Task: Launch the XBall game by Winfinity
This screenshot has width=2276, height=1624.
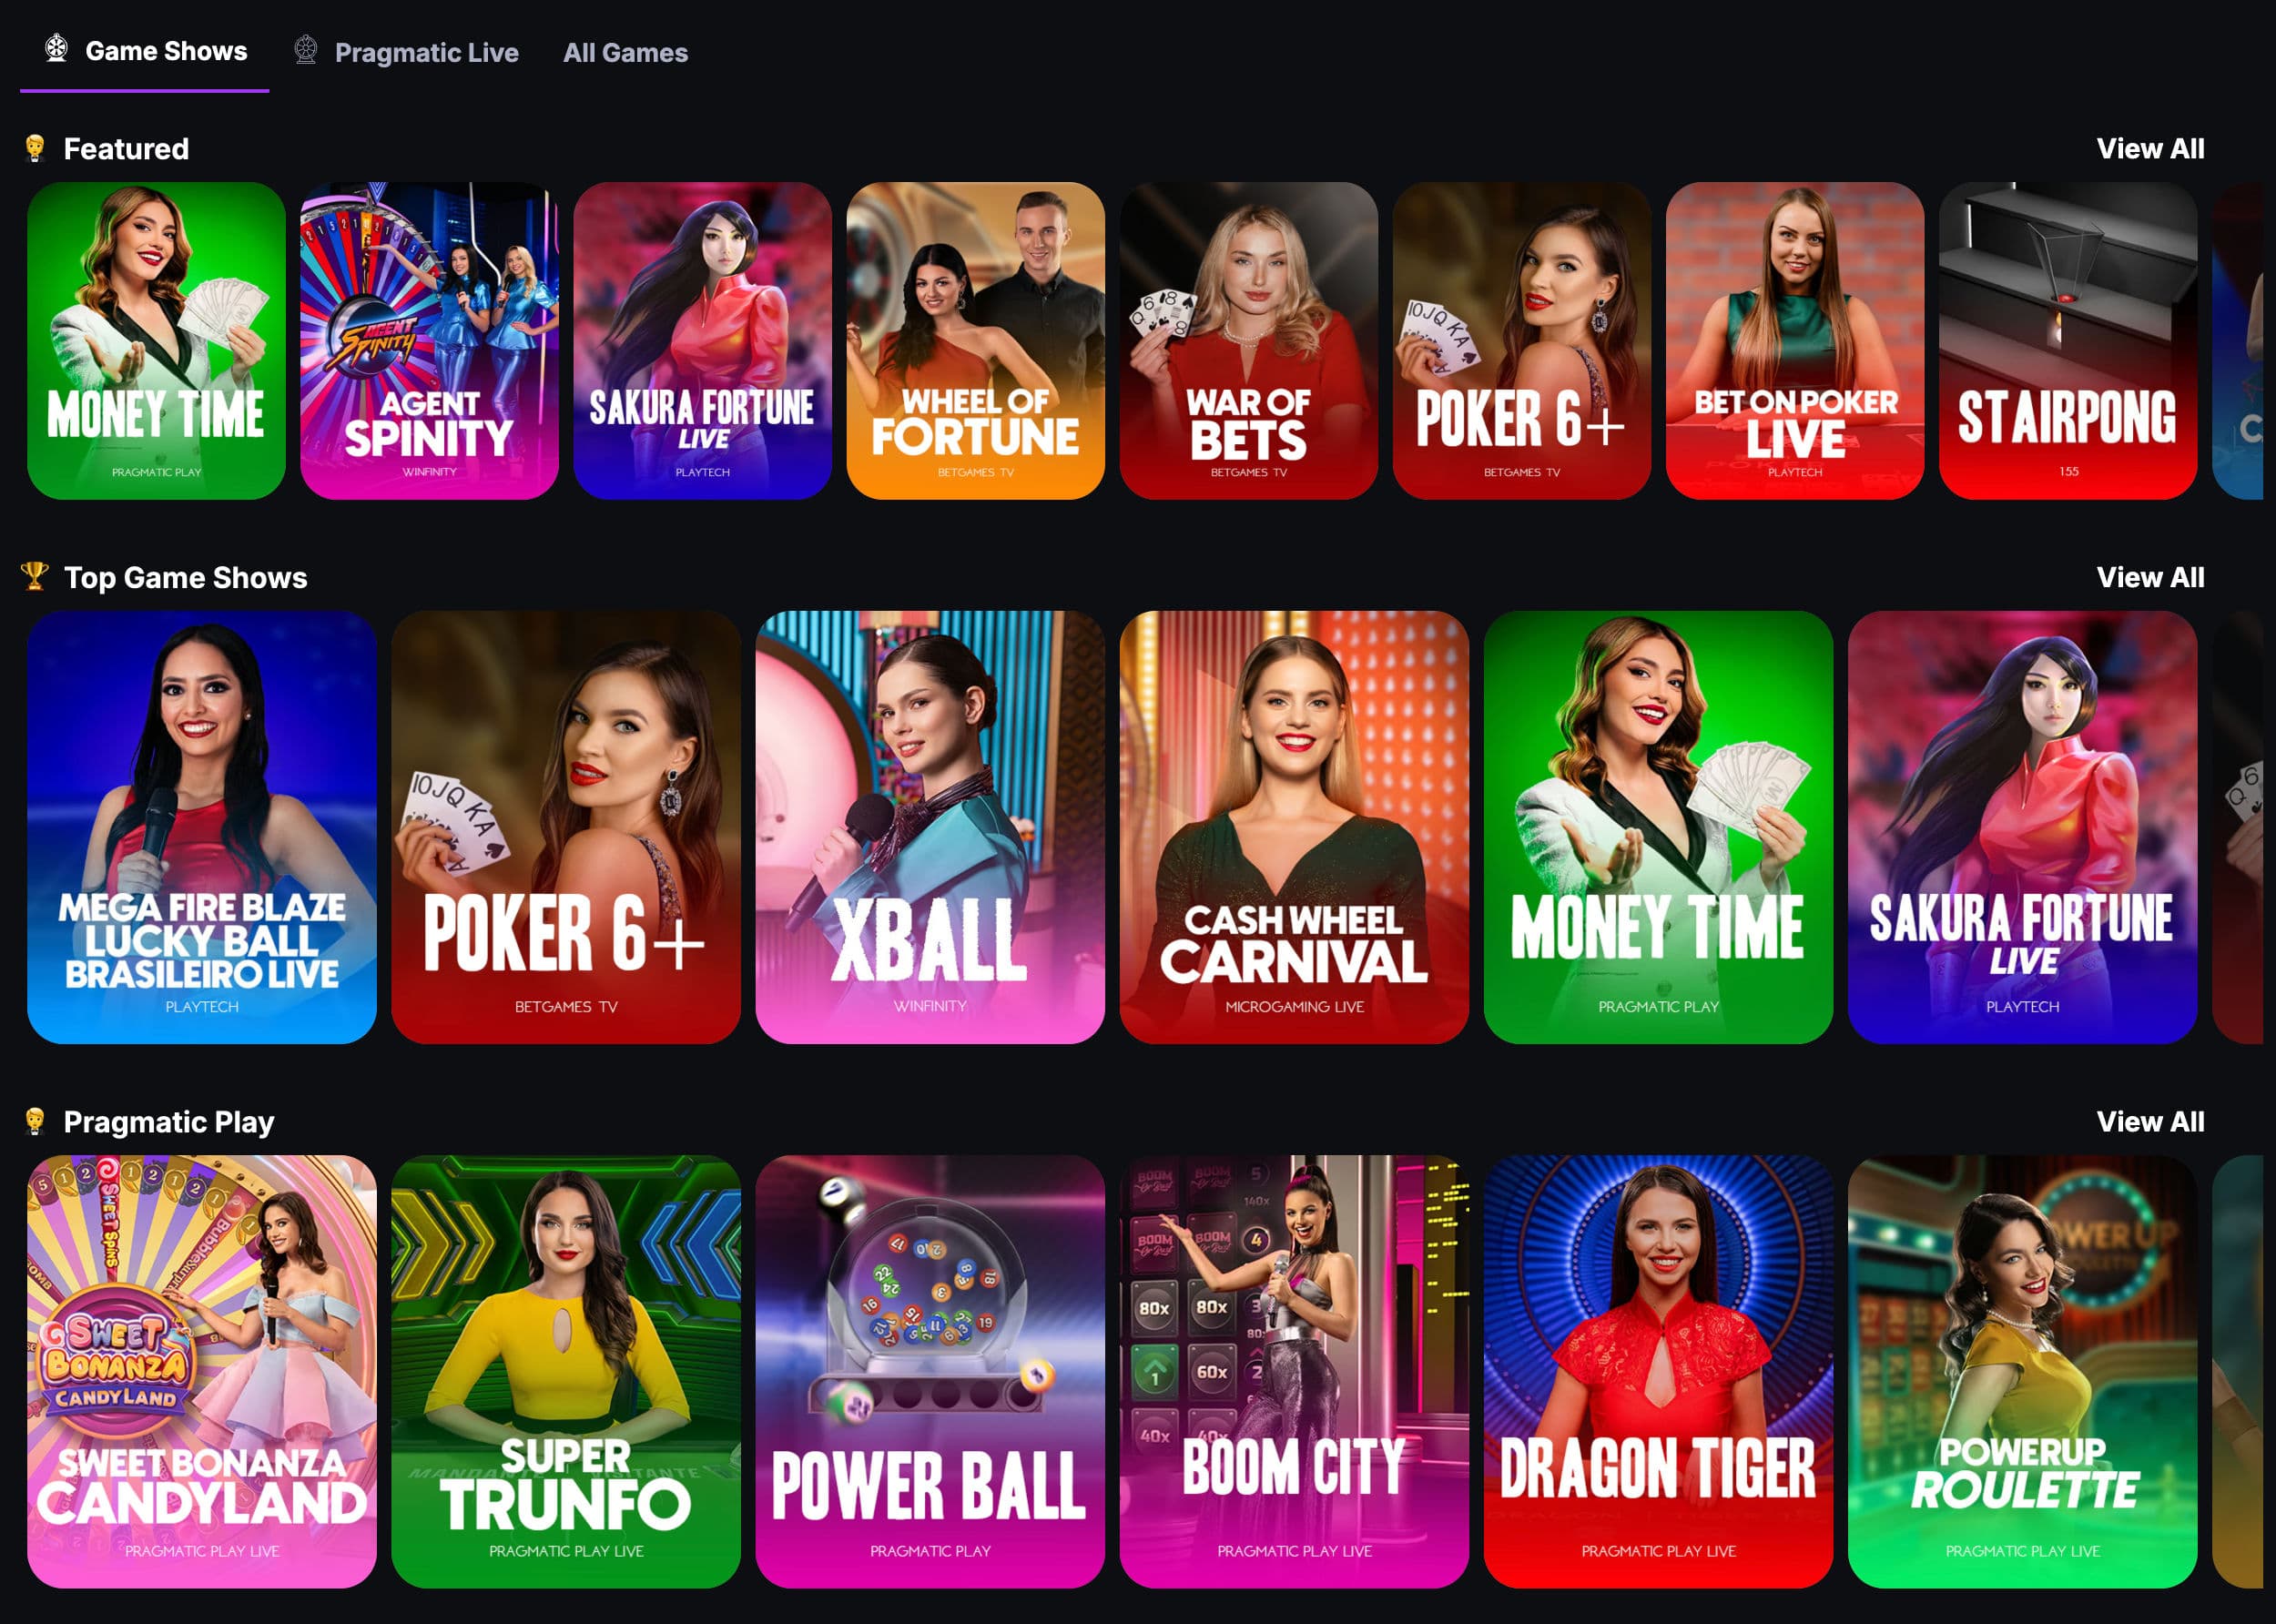Action: tap(930, 827)
